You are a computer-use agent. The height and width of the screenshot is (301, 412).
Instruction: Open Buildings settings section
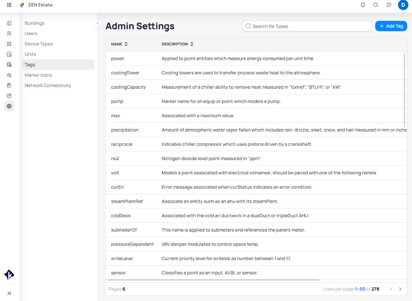coord(58,23)
